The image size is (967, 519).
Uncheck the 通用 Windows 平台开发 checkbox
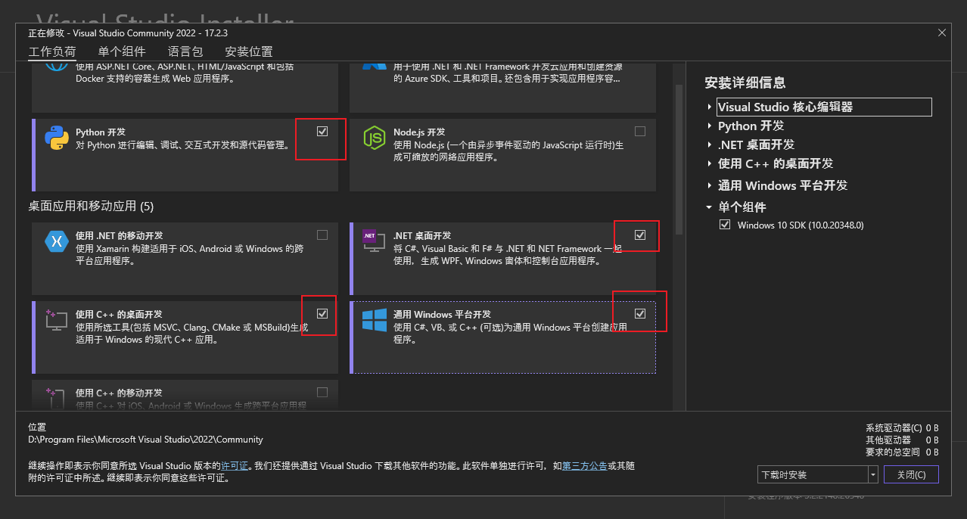click(640, 313)
